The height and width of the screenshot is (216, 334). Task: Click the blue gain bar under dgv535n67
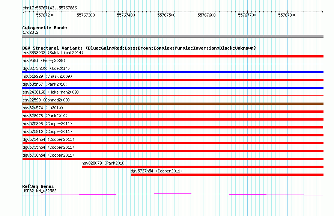click(173, 88)
